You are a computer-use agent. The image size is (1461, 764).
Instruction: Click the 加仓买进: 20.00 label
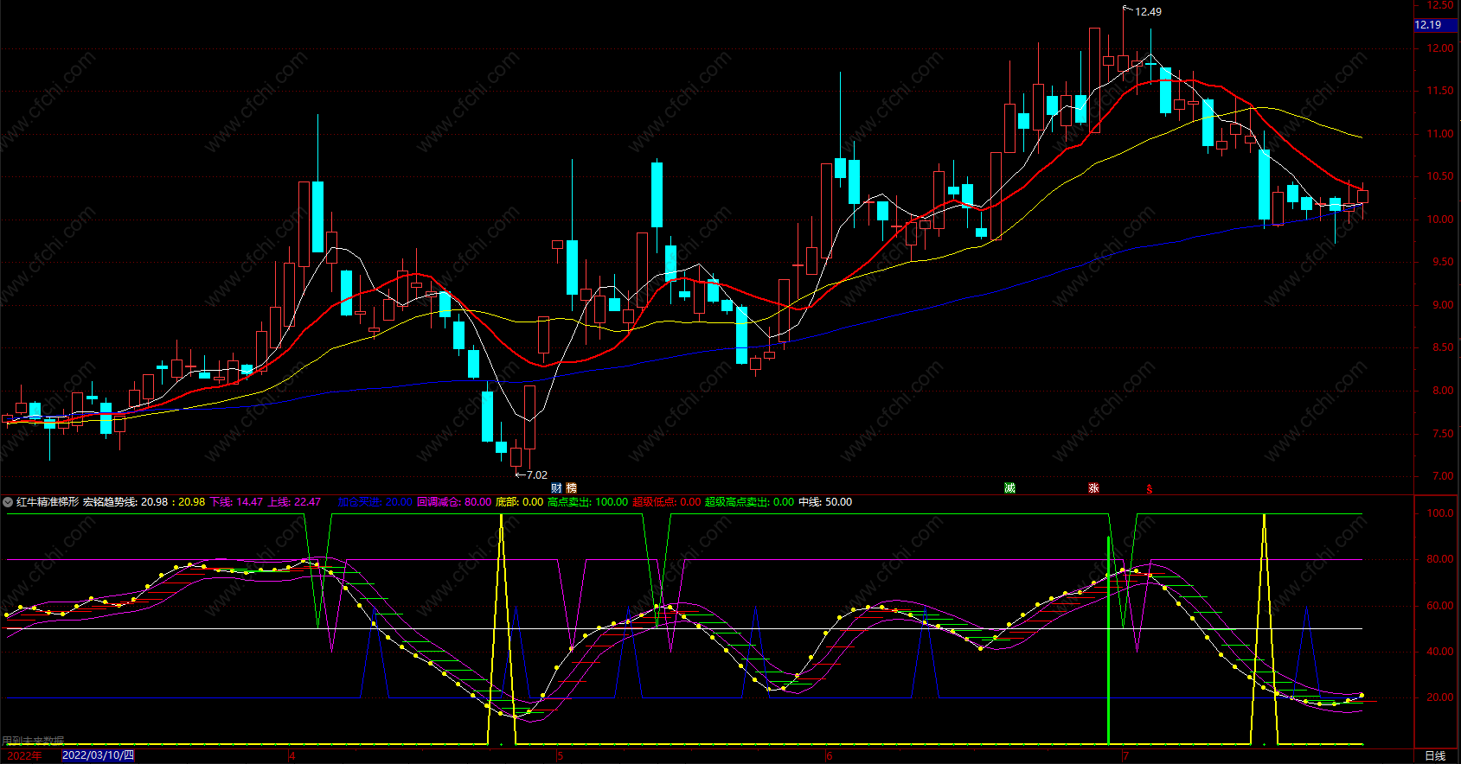pos(375,502)
